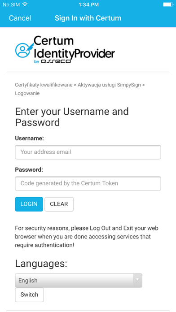
Task: Focus the Password token code field
Action: [88, 183]
